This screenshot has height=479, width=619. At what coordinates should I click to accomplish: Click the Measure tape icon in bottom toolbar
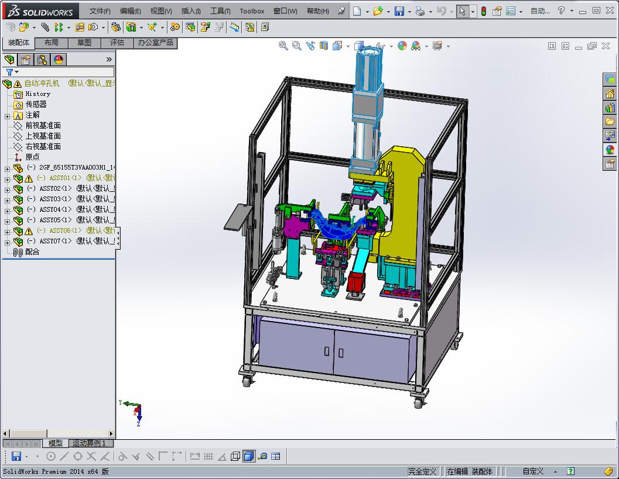[262, 456]
